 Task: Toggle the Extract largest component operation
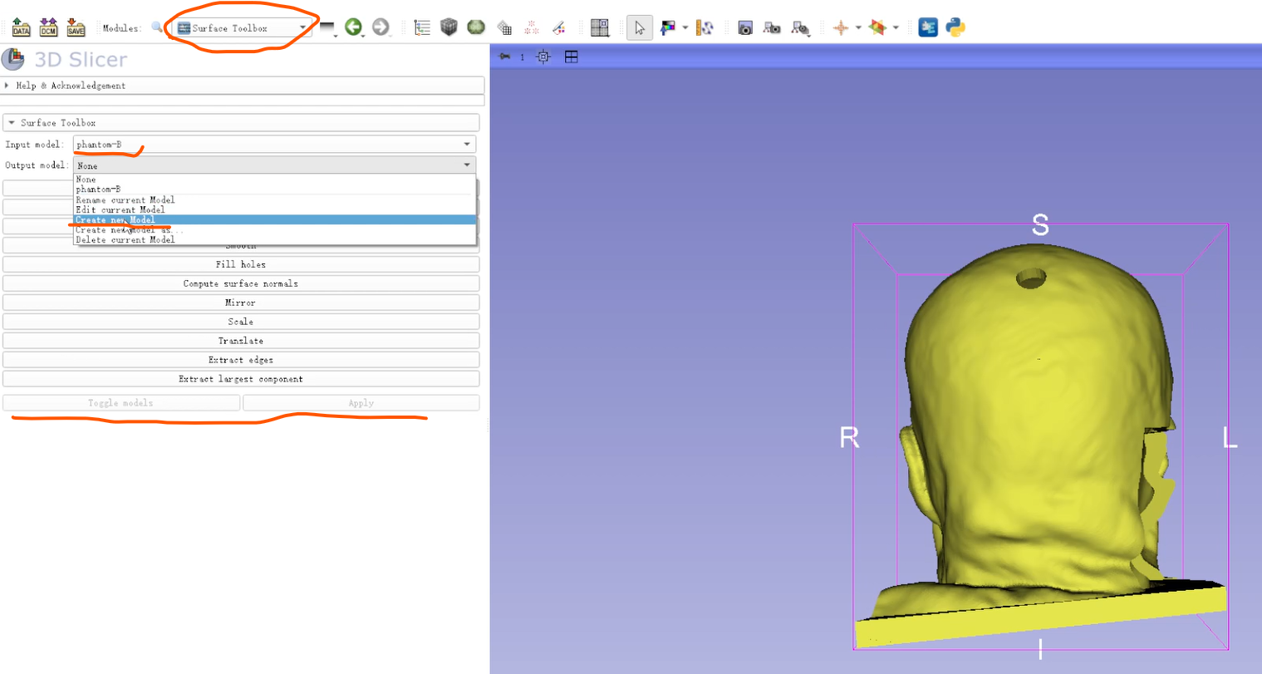click(x=241, y=379)
